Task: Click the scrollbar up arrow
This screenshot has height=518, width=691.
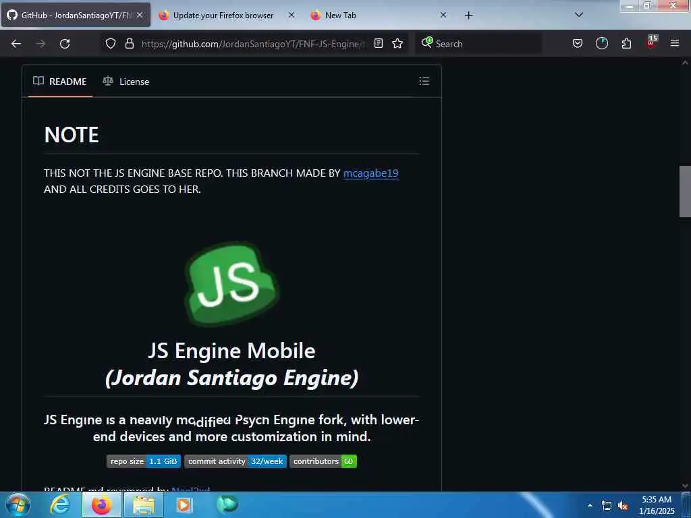Action: click(685, 63)
